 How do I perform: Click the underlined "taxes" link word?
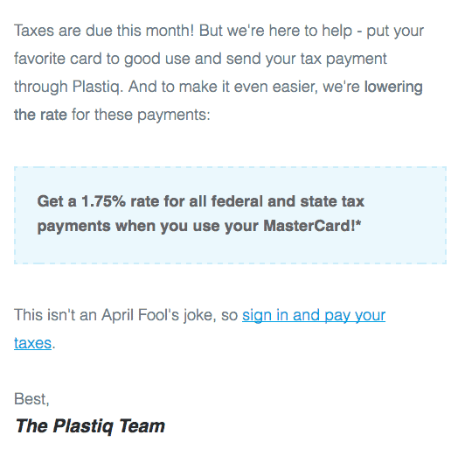point(32,343)
